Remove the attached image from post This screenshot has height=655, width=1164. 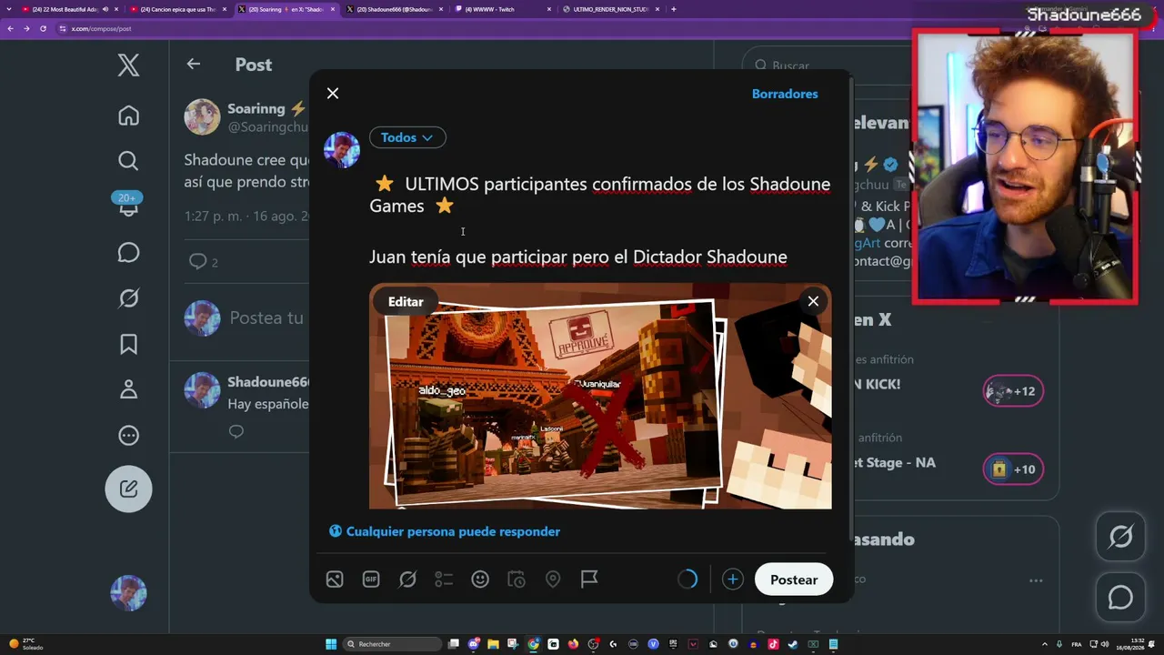[x=813, y=301]
